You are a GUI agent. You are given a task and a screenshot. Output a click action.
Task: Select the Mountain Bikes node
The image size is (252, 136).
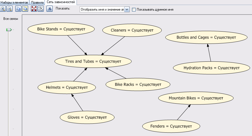196,98
